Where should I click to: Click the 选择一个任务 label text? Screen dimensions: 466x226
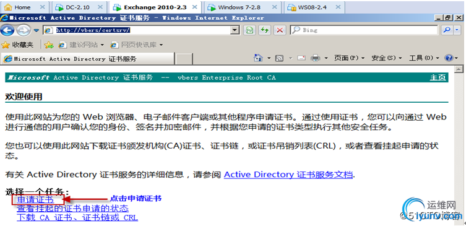coord(37,192)
